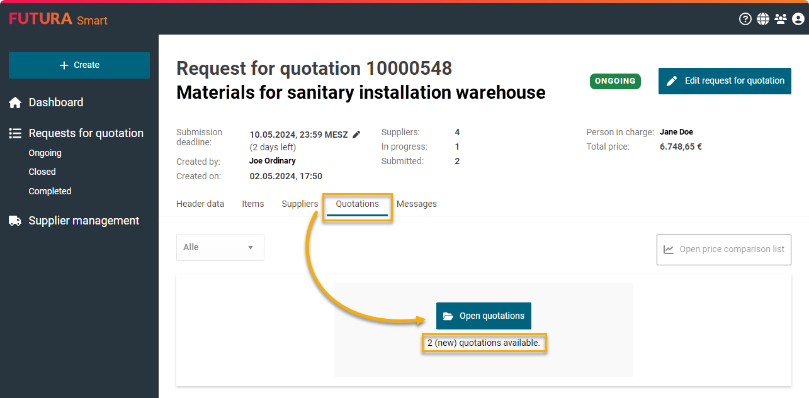Click the globe language icon
The width and height of the screenshot is (809, 398).
(763, 19)
